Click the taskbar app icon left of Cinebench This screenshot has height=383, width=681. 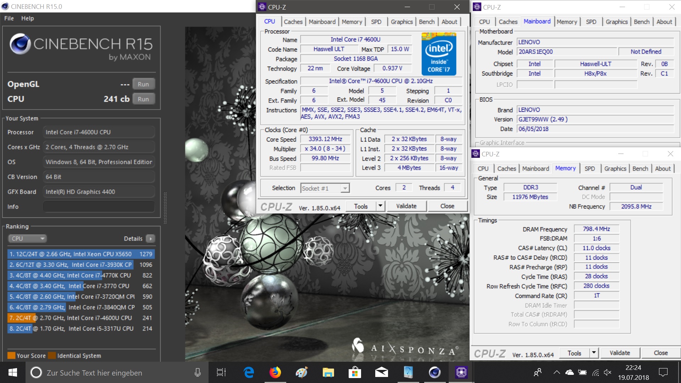coord(408,373)
